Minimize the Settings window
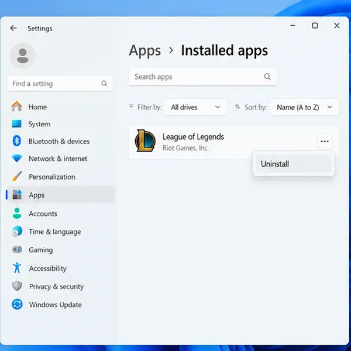This screenshot has height=351, width=351. coord(292,26)
